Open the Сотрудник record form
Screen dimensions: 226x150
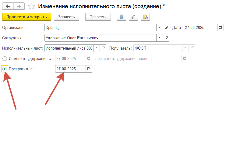pos(166,38)
